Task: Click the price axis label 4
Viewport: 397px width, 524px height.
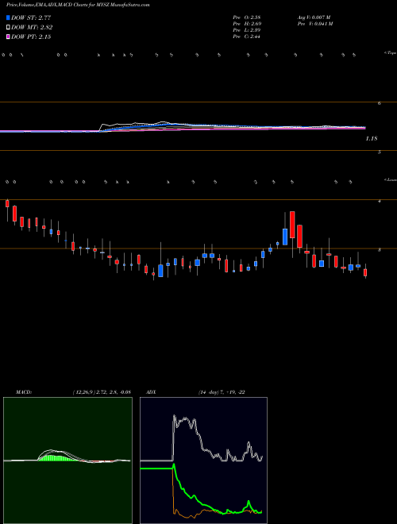Action: [380, 201]
